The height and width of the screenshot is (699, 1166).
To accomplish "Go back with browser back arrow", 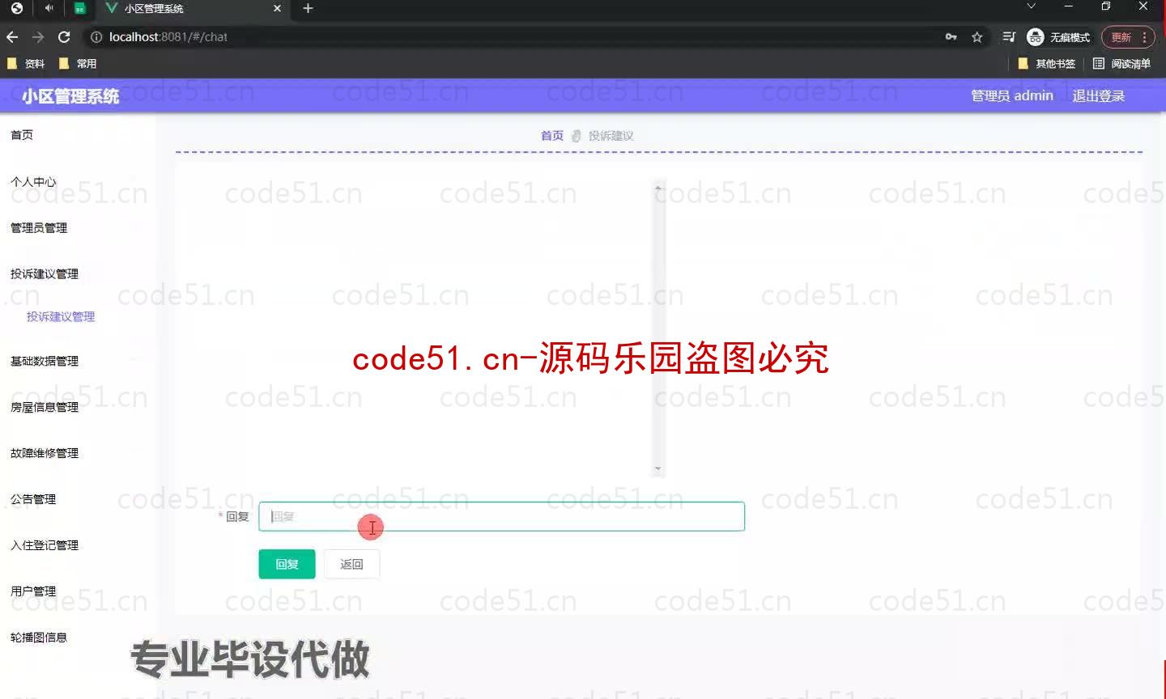I will [x=12, y=37].
